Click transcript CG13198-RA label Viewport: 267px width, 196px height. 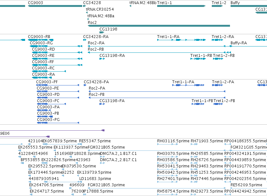click(x=112, y=56)
